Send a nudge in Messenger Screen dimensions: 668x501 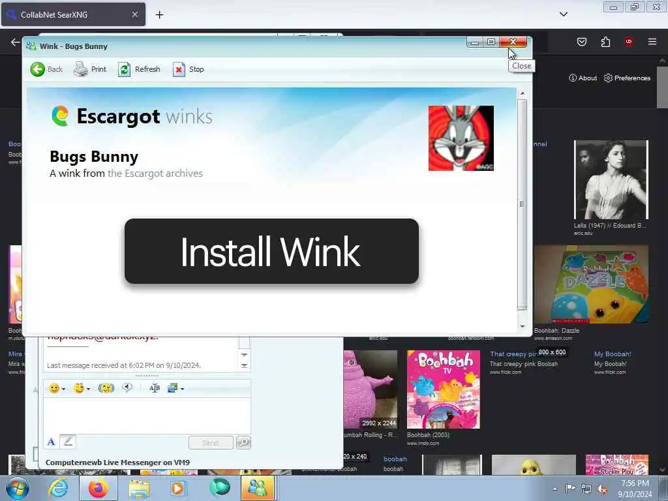tap(106, 388)
